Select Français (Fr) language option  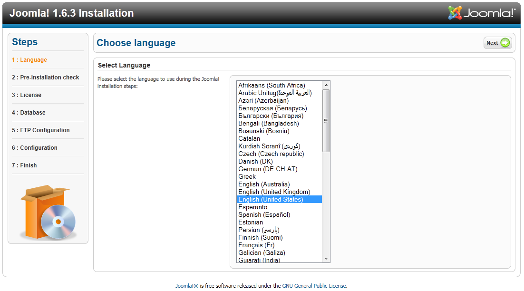256,245
